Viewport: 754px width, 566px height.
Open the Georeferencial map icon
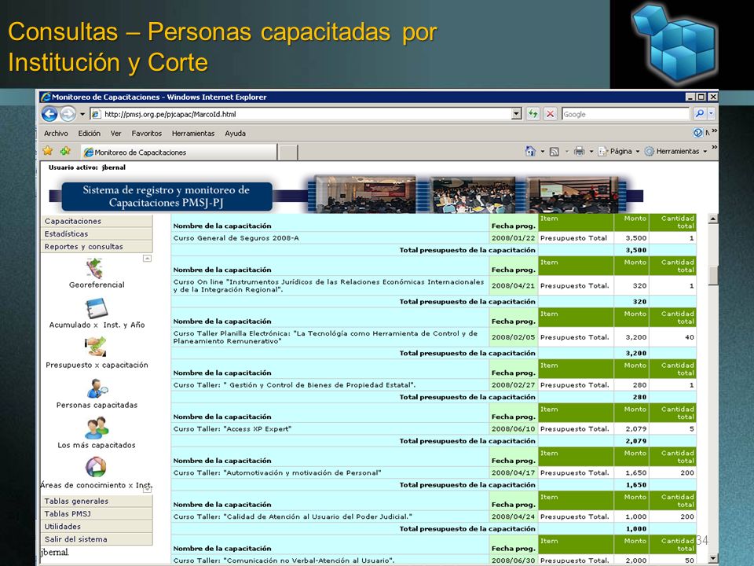point(95,269)
